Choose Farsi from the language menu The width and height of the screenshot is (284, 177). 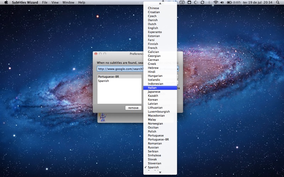point(160,40)
